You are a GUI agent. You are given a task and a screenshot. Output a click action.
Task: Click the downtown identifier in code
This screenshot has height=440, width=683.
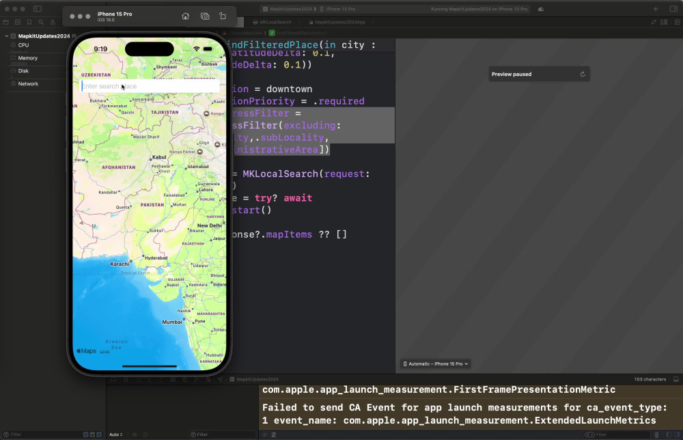point(289,89)
